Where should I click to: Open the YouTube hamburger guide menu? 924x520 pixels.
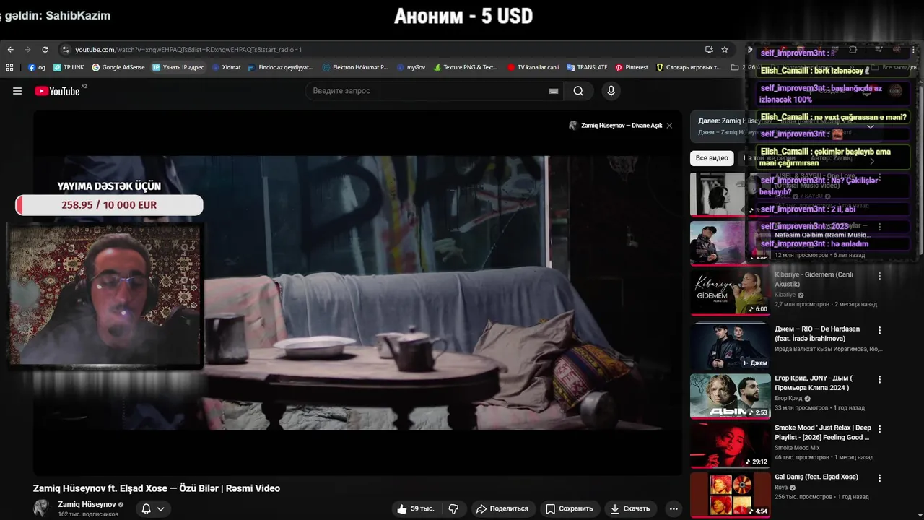pos(17,91)
